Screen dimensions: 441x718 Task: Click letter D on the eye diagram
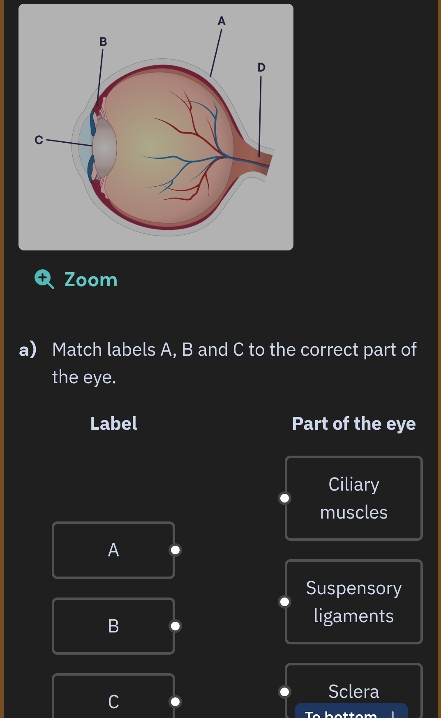click(261, 67)
